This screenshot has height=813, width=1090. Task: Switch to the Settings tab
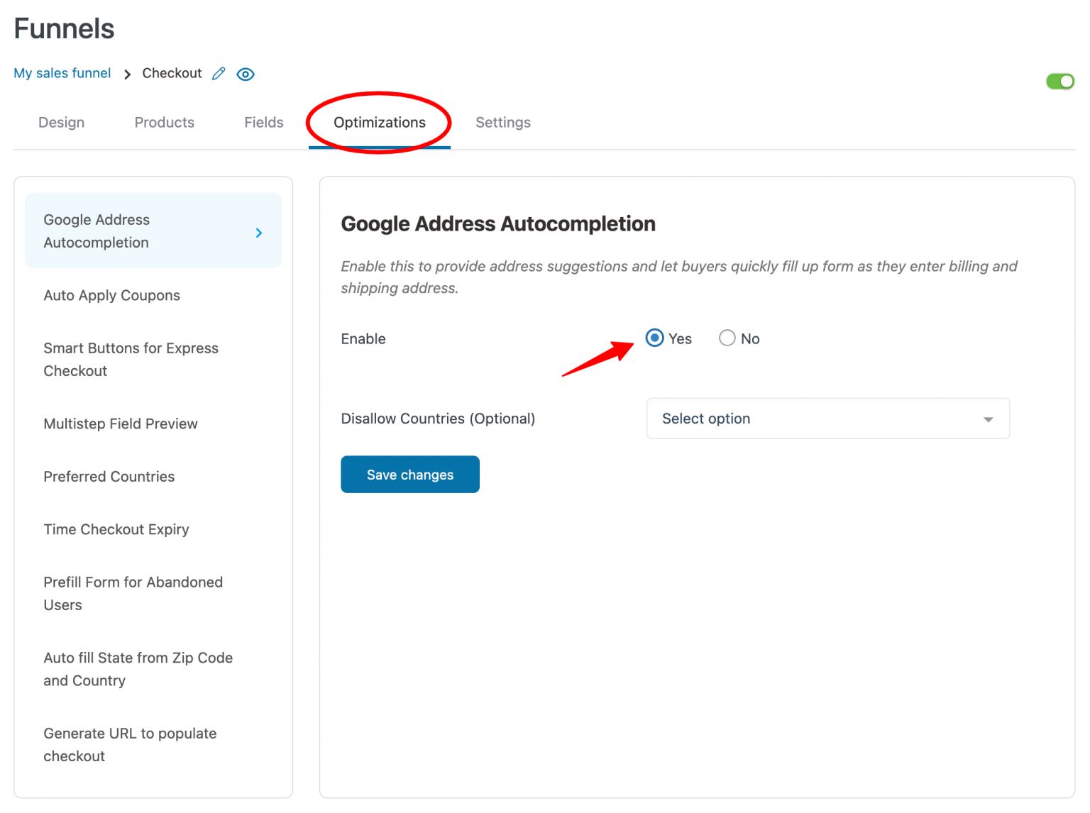coord(502,122)
